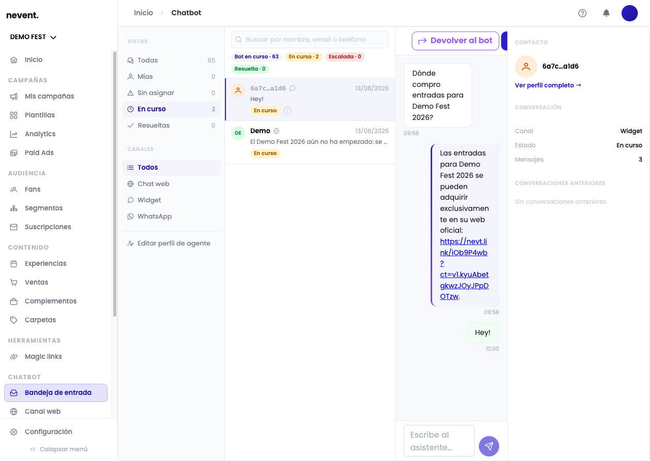Click the Chatbot breadcrumb title
Viewport: 650px width, 461px height.
point(186,13)
